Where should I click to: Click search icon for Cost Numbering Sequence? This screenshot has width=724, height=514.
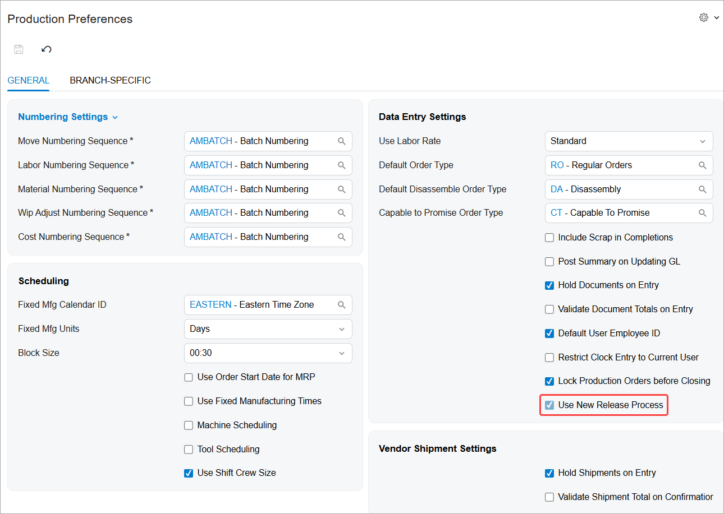[x=341, y=237]
